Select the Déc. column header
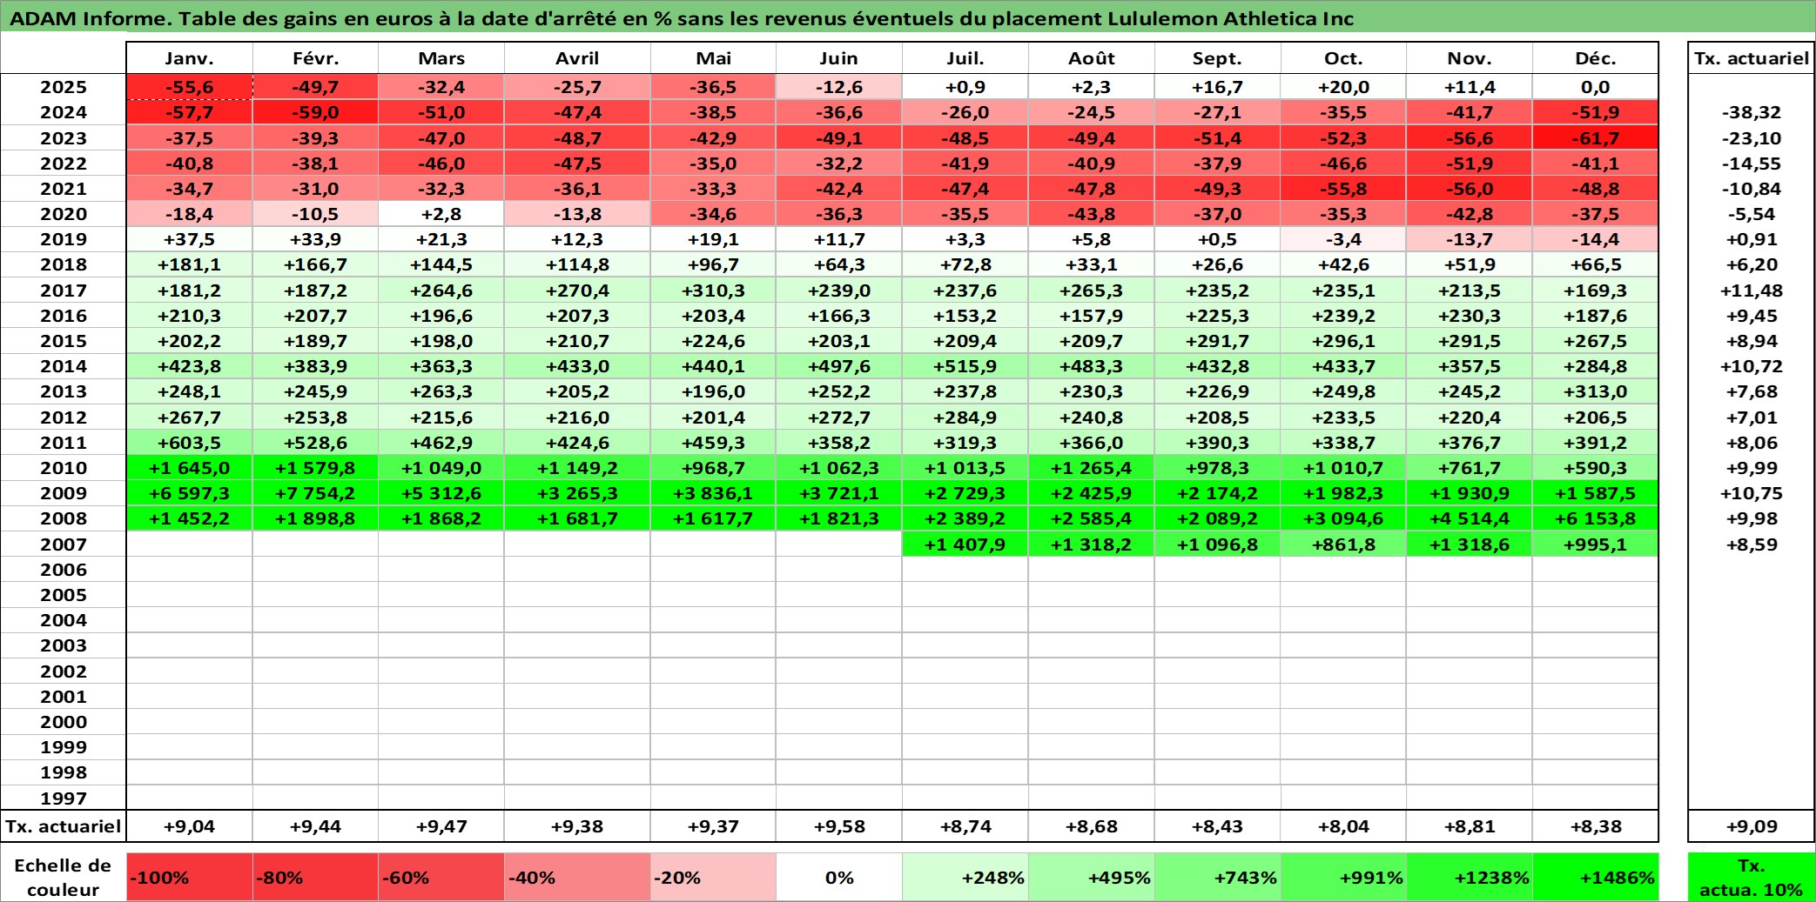Screen dimensions: 1816x902 click(x=1596, y=58)
